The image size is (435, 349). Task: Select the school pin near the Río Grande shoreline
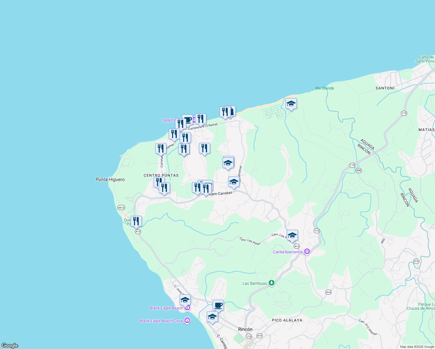[291, 104]
